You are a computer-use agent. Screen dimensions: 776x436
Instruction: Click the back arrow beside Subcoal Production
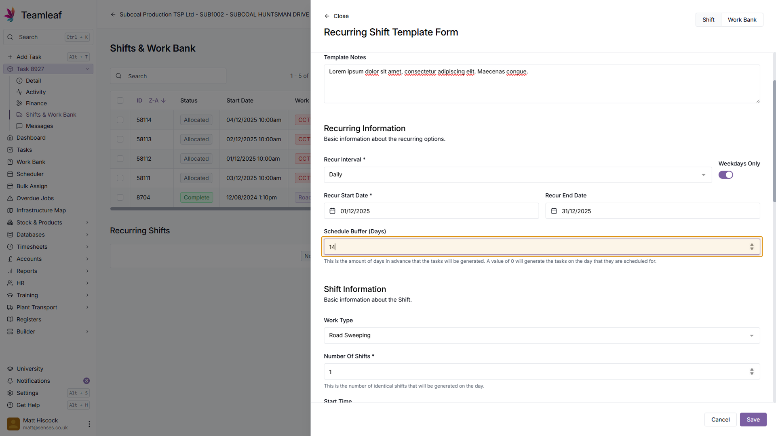click(113, 15)
